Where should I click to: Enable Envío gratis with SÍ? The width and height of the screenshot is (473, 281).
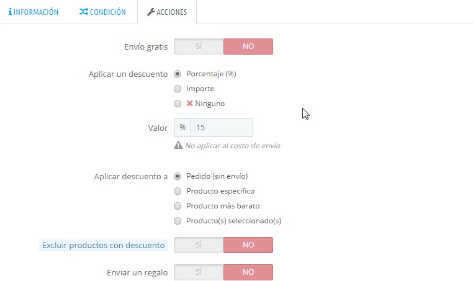pyautogui.click(x=199, y=47)
